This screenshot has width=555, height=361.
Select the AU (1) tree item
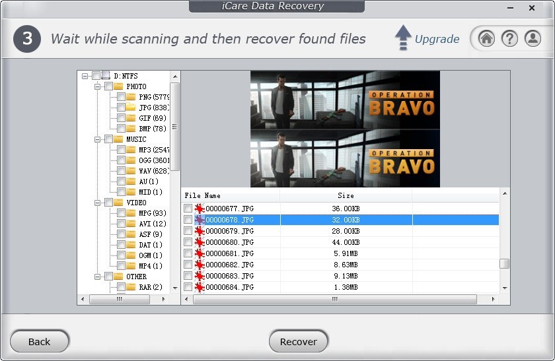coord(148,181)
